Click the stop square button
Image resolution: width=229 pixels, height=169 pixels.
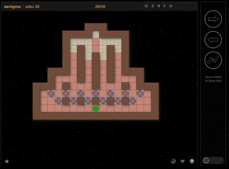pyautogui.click(x=159, y=6)
